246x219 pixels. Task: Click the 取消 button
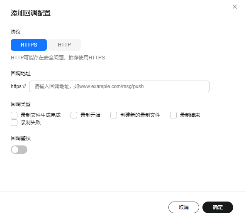pyautogui.click(x=184, y=207)
